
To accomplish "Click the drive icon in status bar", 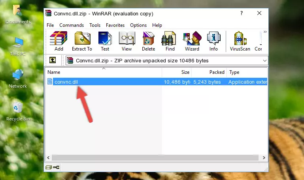I will tap(49, 167).
